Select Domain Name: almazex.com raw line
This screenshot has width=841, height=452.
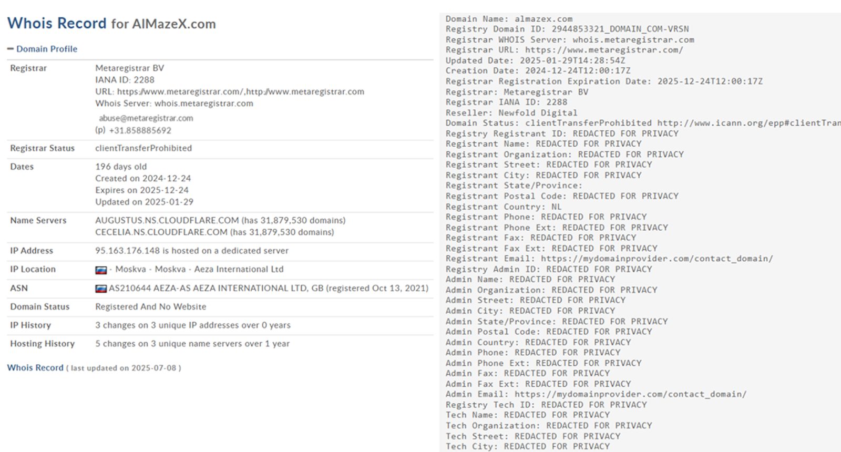click(509, 19)
